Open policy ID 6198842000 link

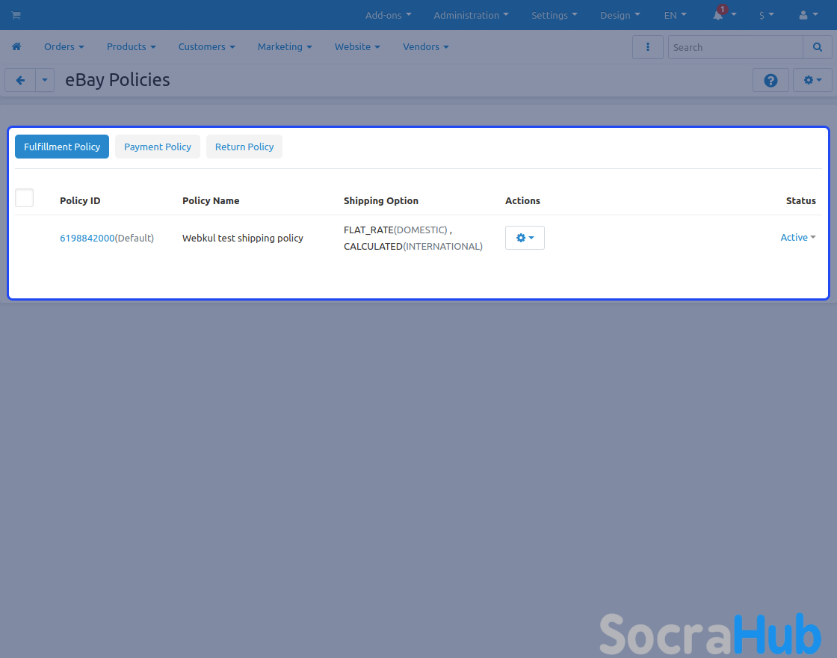pyautogui.click(x=87, y=238)
